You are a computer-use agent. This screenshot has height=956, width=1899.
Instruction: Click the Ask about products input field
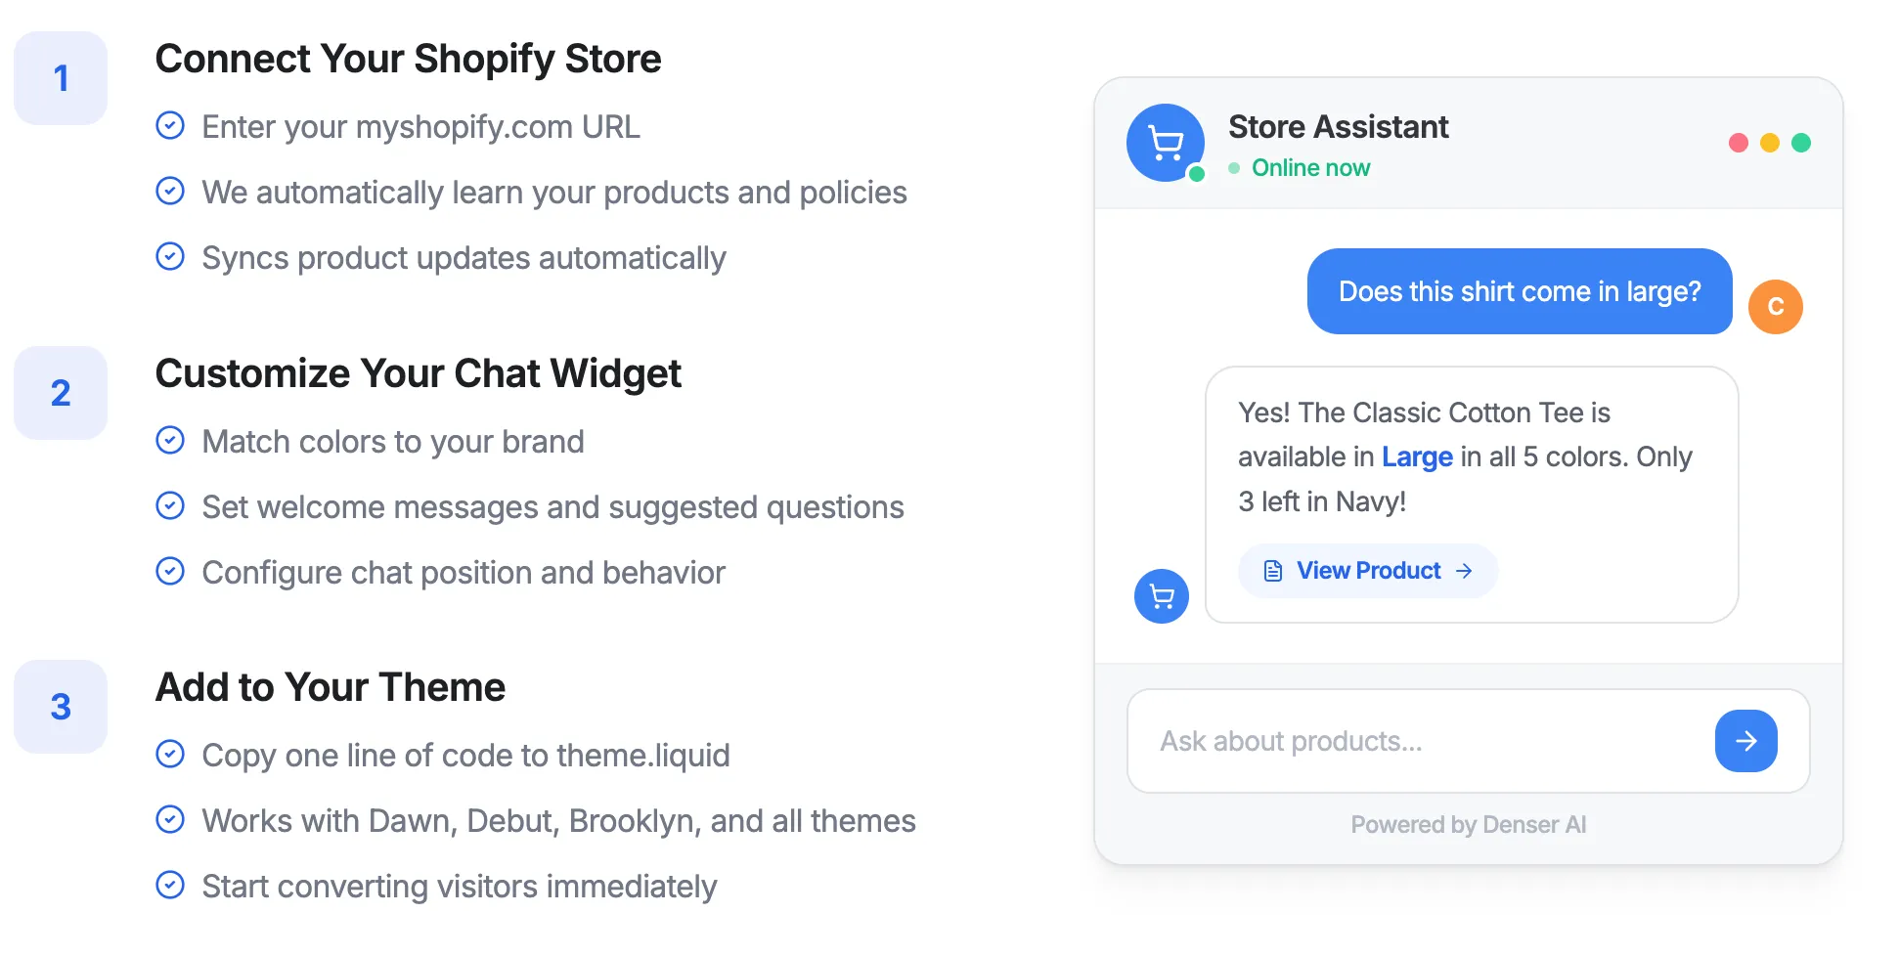tap(1389, 741)
